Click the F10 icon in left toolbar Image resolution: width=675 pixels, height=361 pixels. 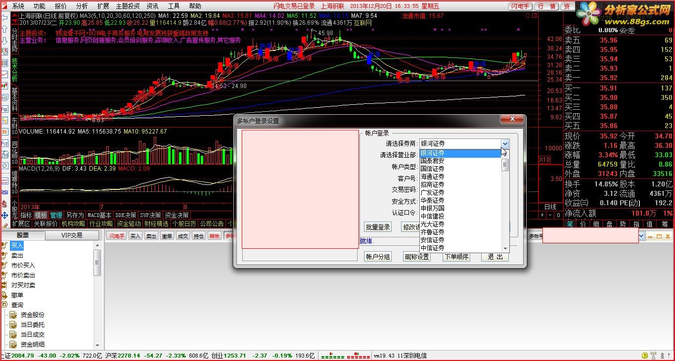pos(4,109)
